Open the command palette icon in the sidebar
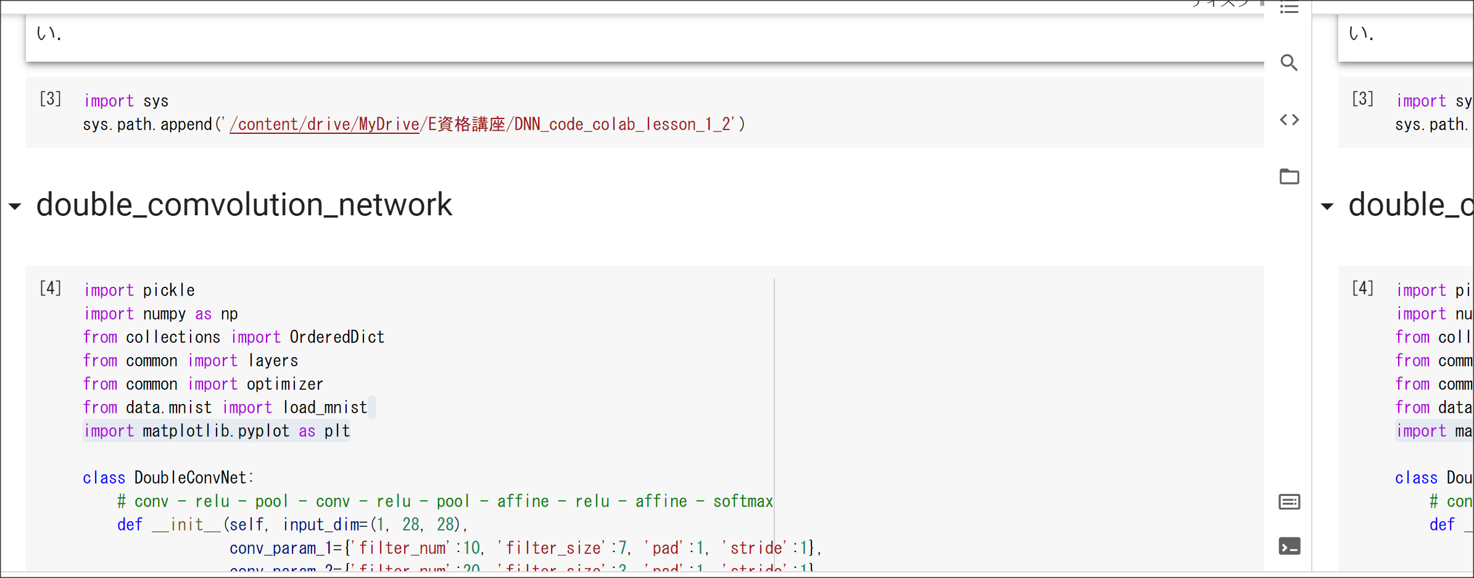1474x578 pixels. coord(1289,502)
